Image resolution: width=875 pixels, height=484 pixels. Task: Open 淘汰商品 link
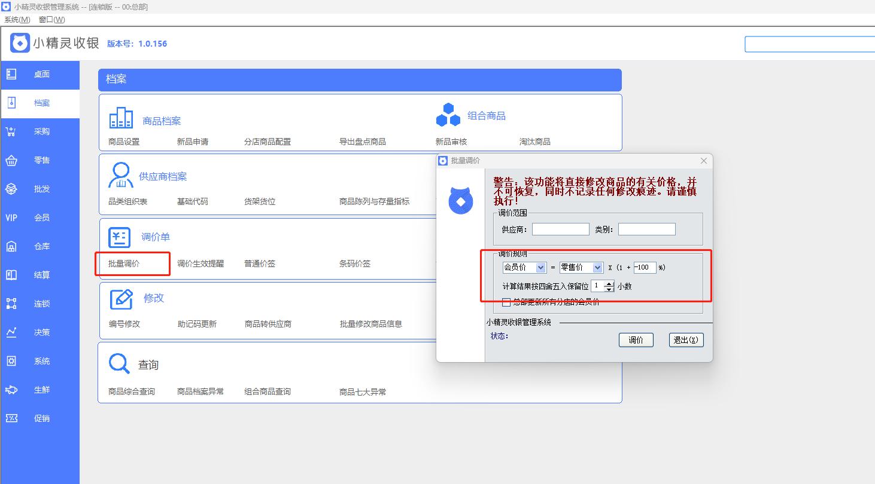[x=535, y=142]
